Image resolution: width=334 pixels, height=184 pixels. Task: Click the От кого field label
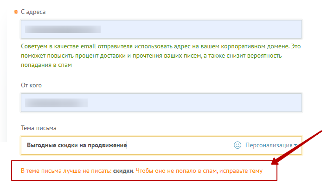point(31,85)
